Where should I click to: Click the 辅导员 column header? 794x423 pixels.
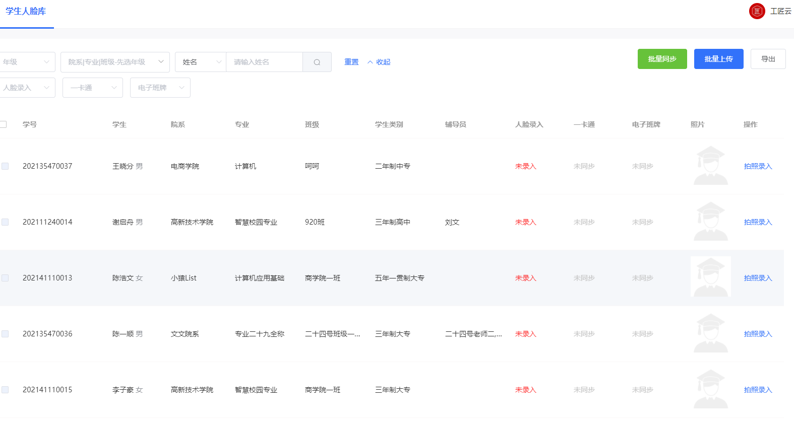(456, 124)
